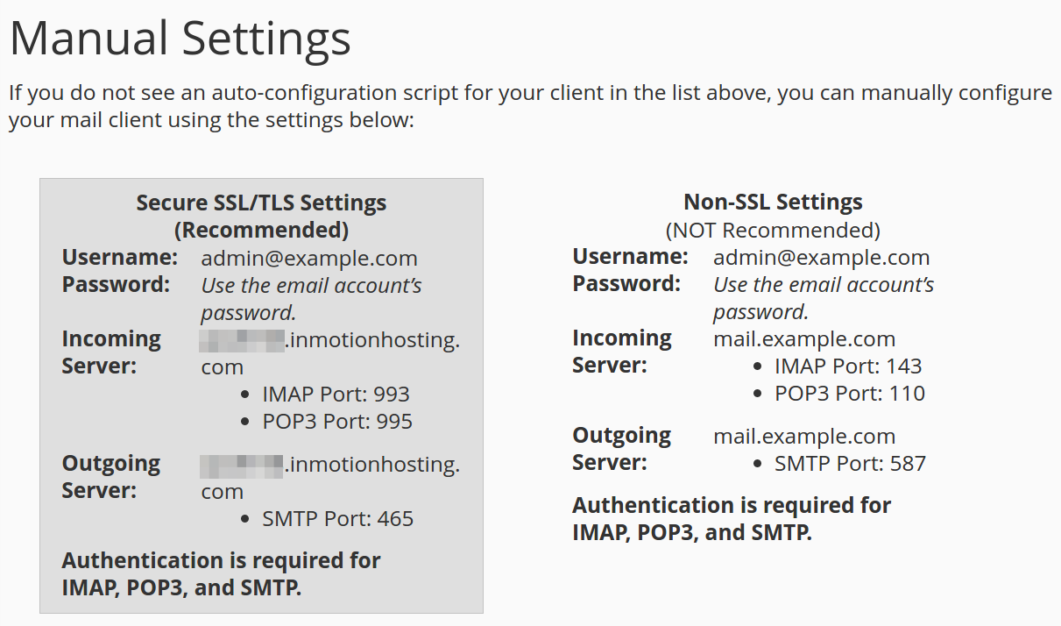
Task: Click the Non-SSL Settings heading
Action: [x=773, y=203]
